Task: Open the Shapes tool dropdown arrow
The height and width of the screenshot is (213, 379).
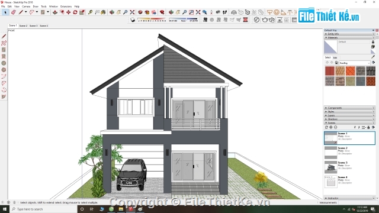Action: [x=47, y=12]
